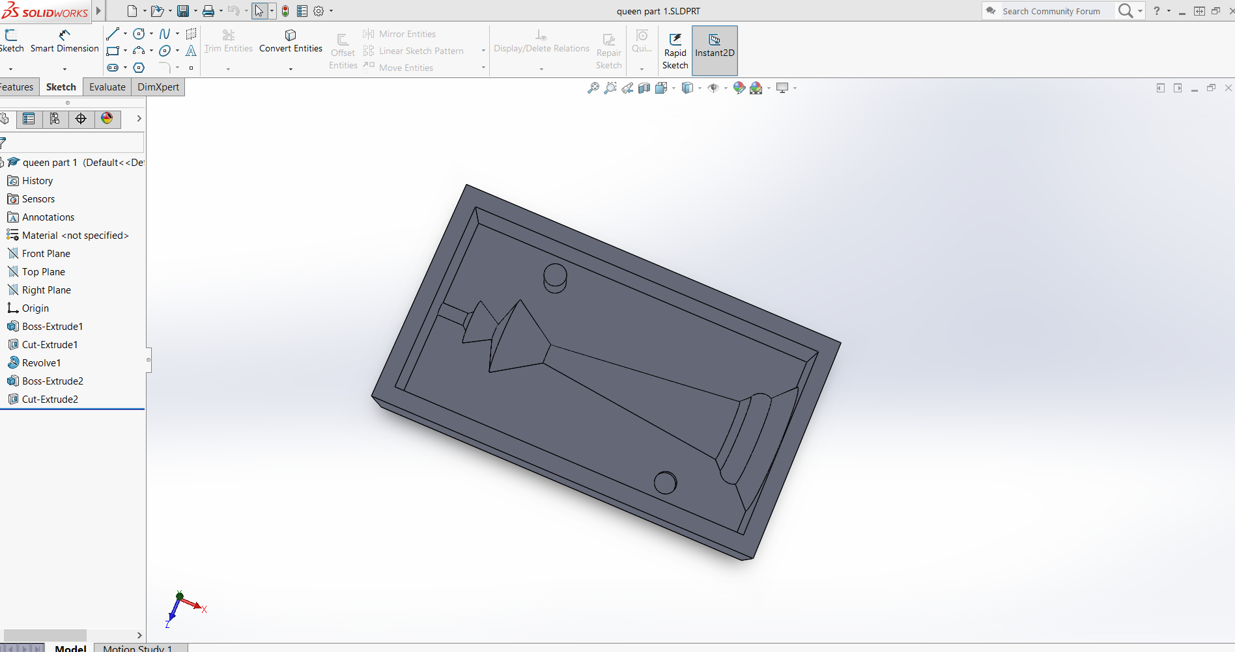Open the Help question mark button

pyautogui.click(x=1157, y=11)
